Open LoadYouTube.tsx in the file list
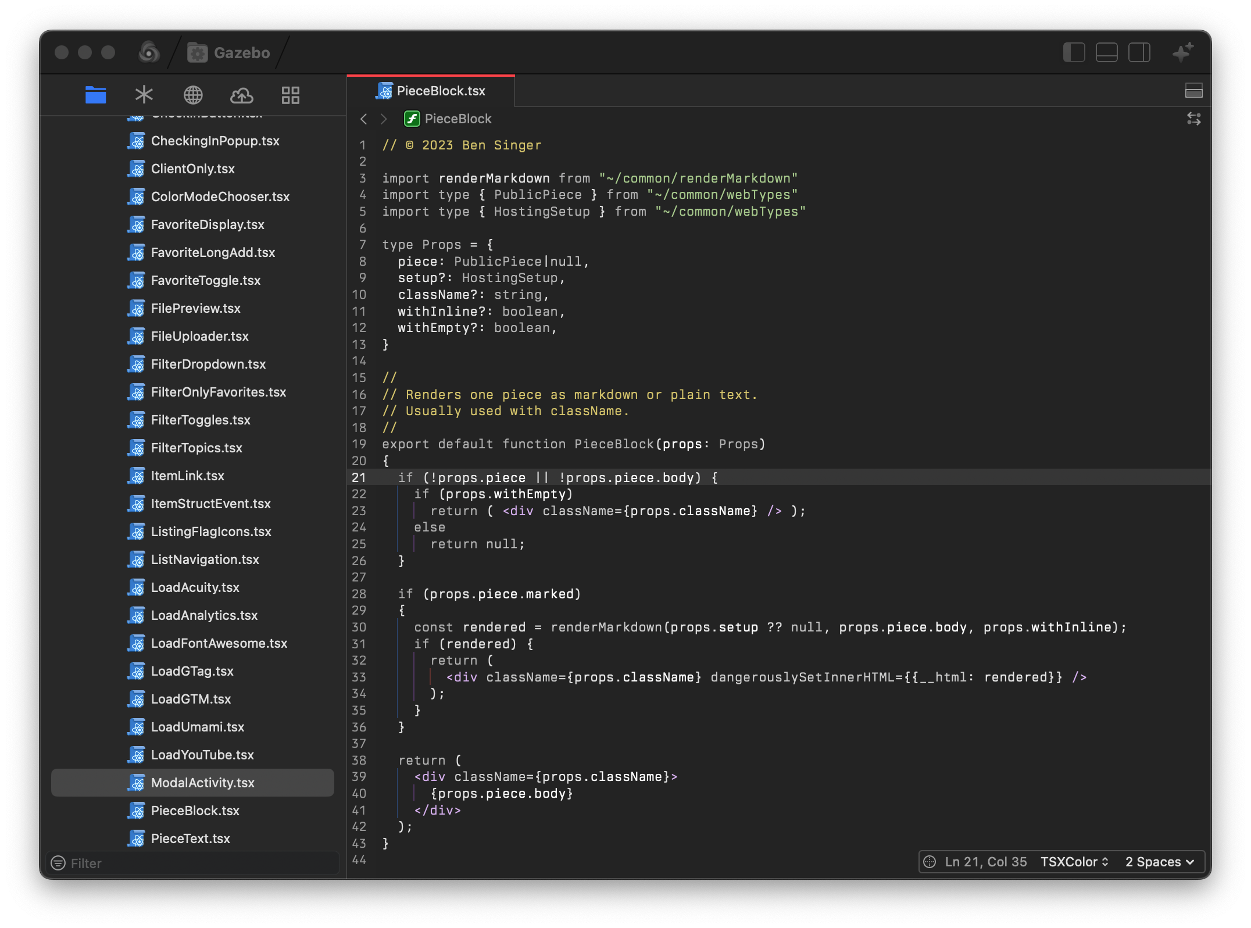The width and height of the screenshot is (1251, 928). [x=202, y=755]
